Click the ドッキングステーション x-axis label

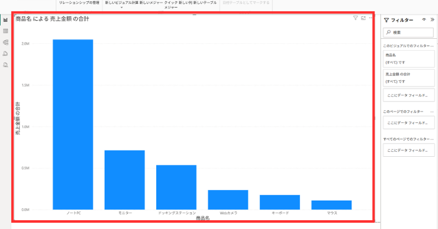pyautogui.click(x=177, y=213)
